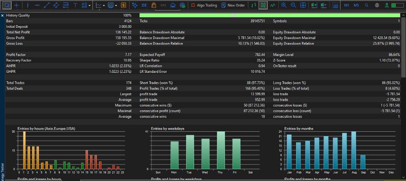Switch chart to line chart view
This screenshot has height=181, width=406.
tap(272, 5)
